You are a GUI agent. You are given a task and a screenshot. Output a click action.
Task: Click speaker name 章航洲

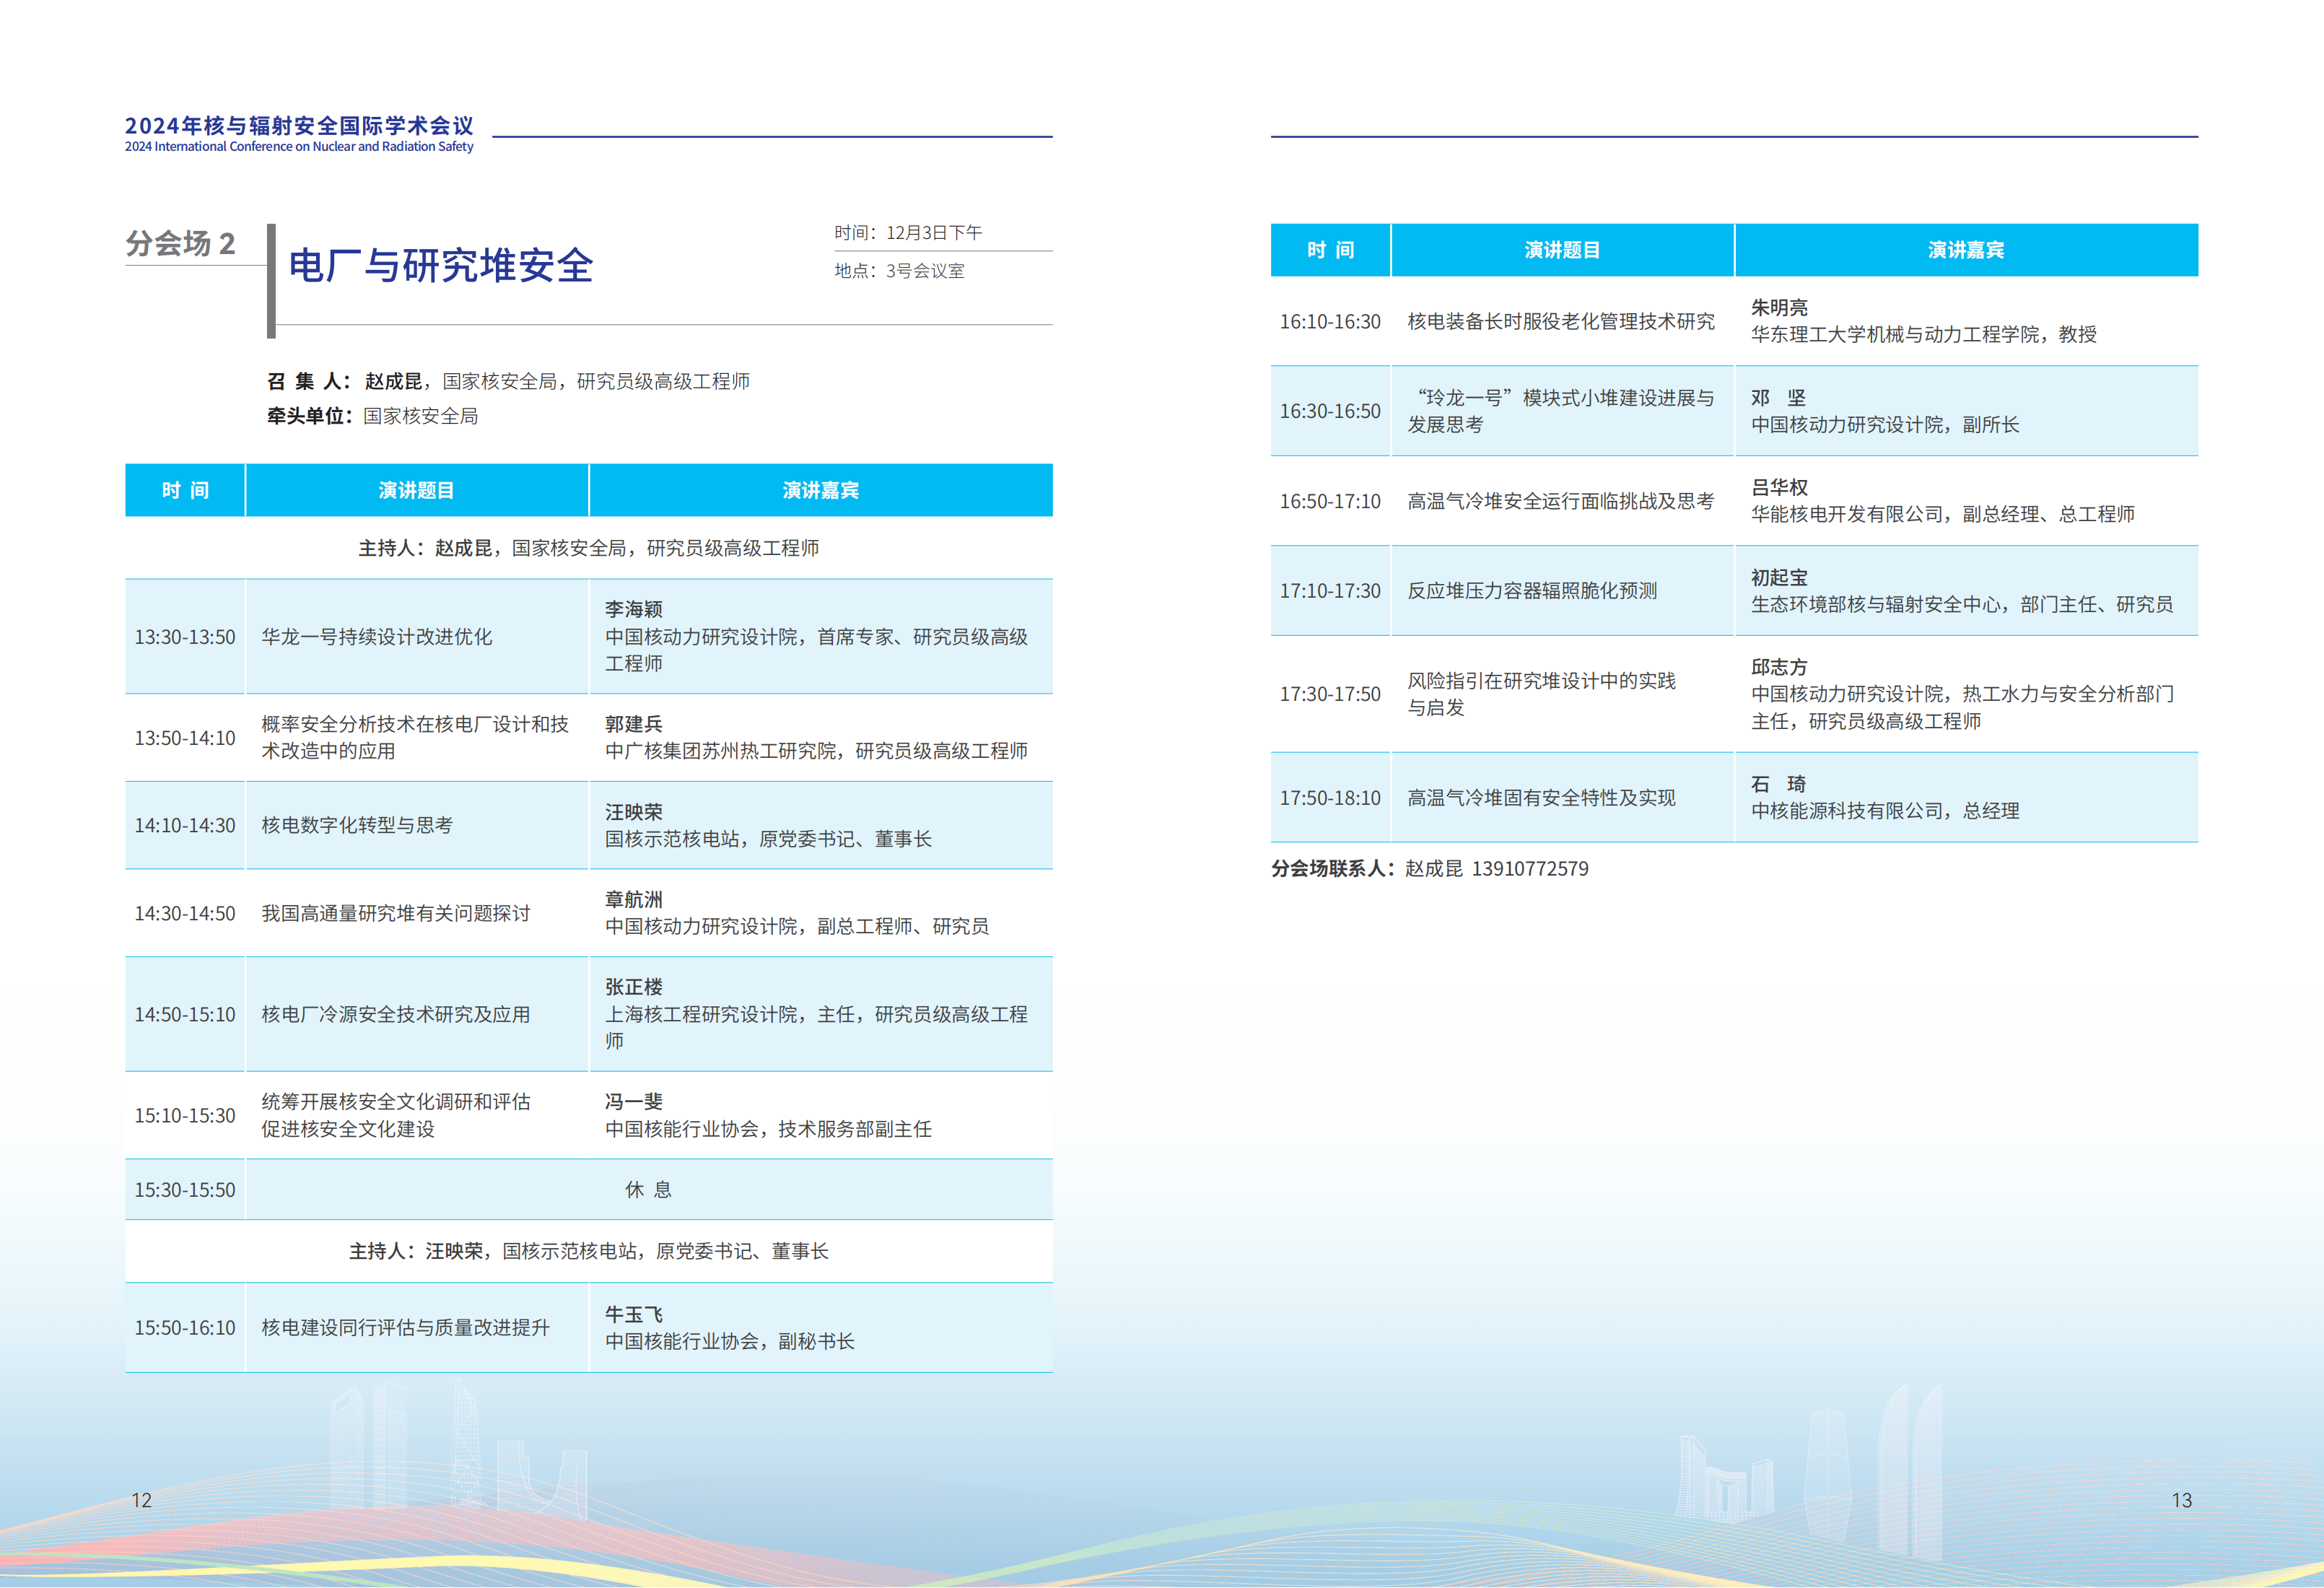[x=634, y=899]
